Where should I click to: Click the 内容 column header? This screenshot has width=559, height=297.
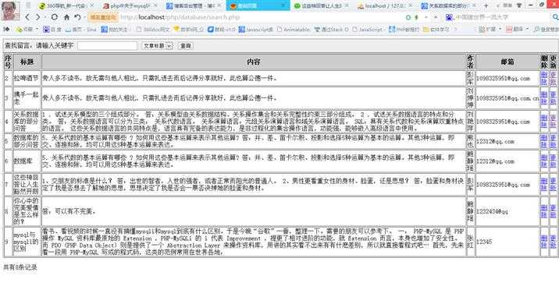pyautogui.click(x=254, y=62)
